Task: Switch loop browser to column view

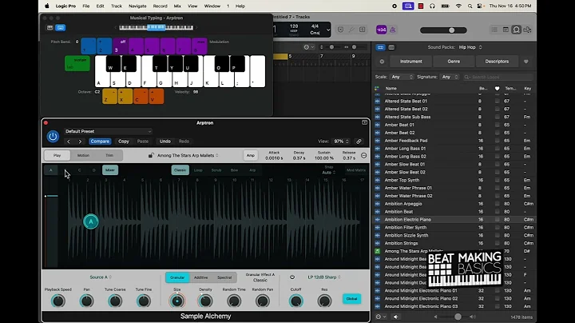Action: click(391, 47)
